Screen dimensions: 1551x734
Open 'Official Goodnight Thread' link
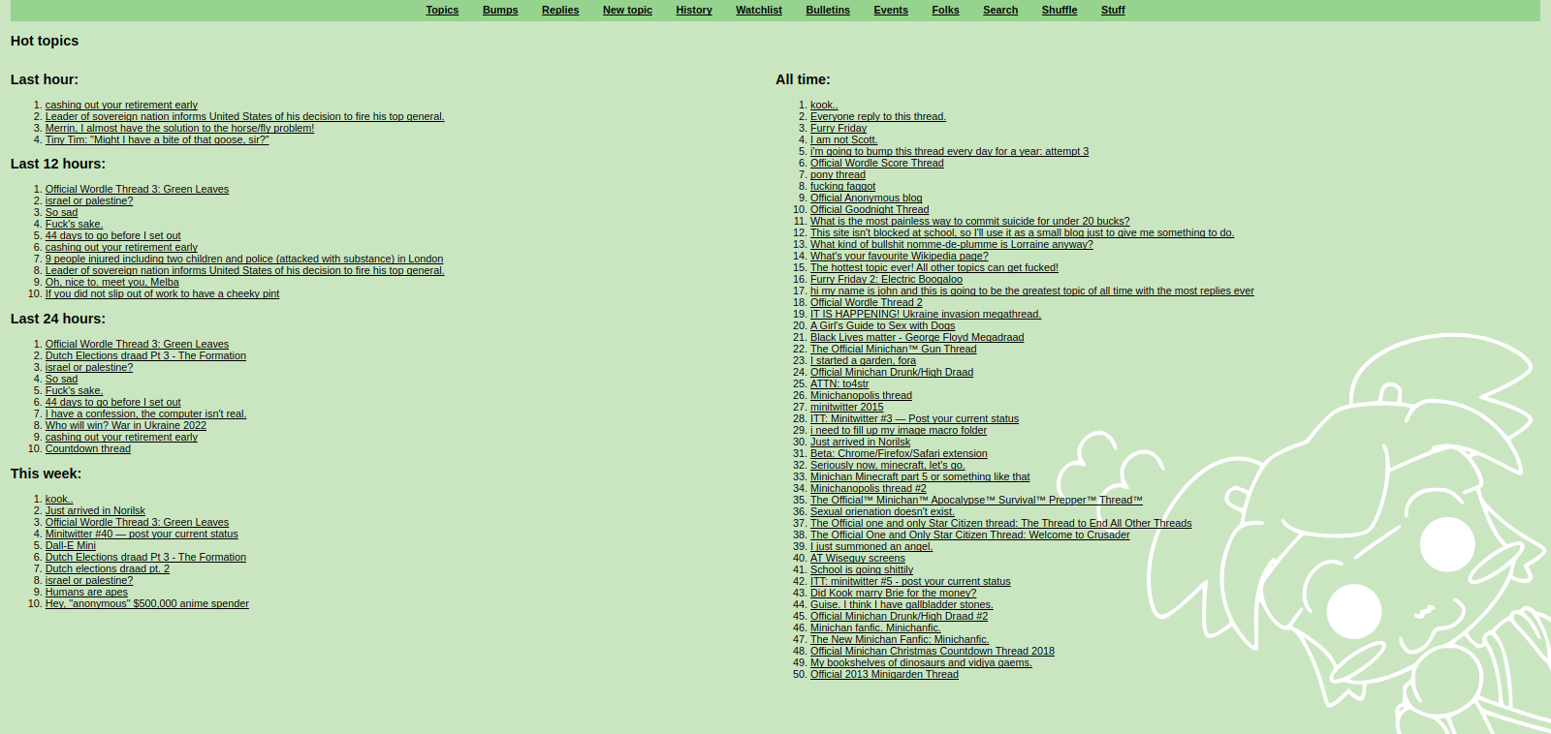[x=870, y=210]
